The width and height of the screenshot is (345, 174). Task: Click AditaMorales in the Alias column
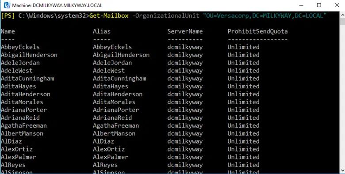pyautogui.click(x=114, y=102)
